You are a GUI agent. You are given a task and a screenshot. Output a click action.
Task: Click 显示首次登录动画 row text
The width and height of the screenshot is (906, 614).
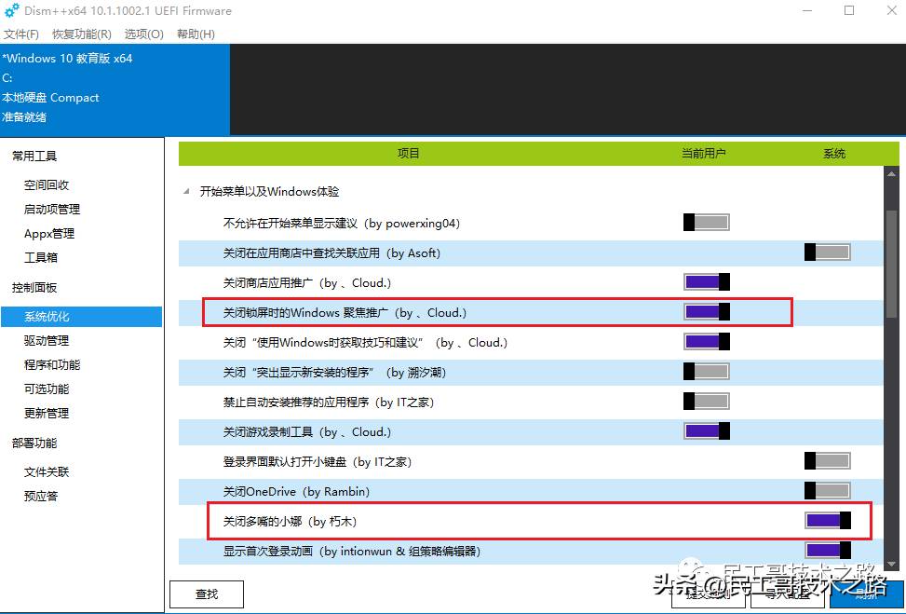351,551
